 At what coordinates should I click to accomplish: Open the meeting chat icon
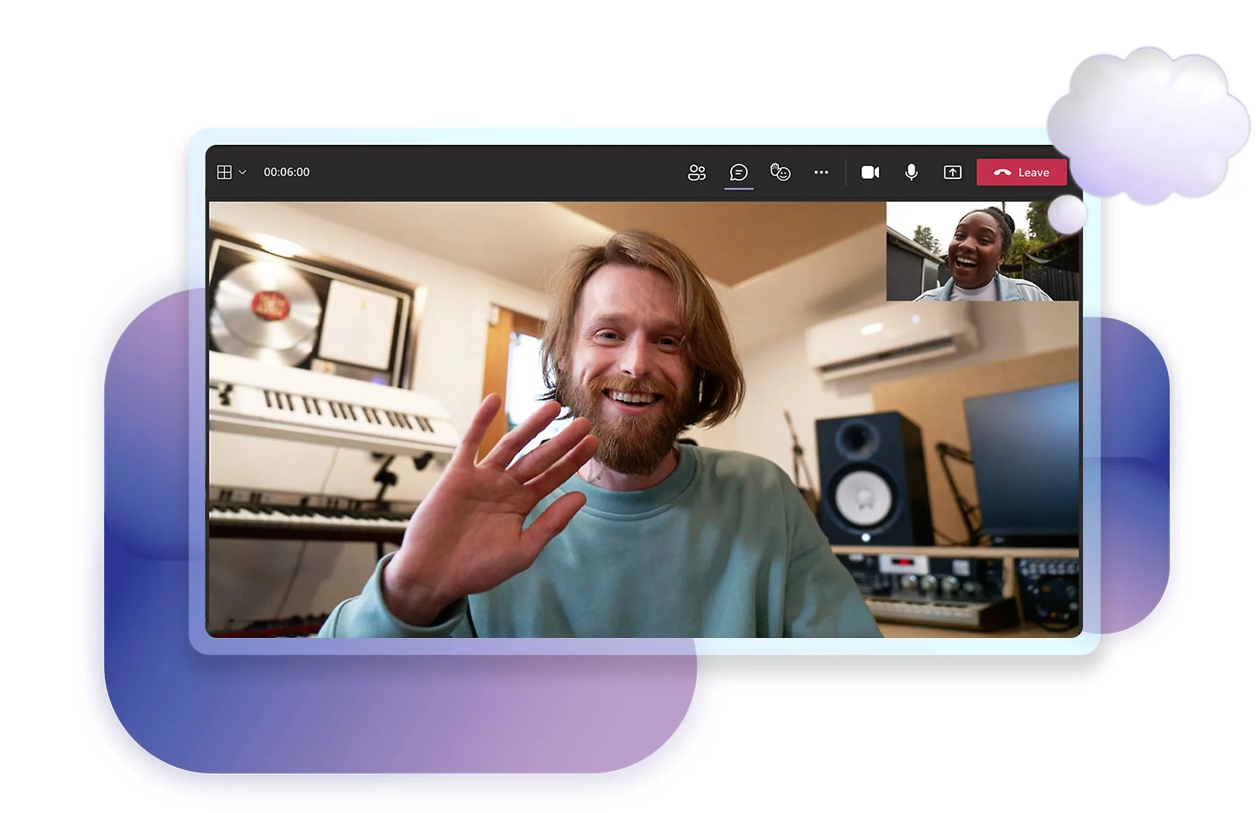[x=738, y=172]
